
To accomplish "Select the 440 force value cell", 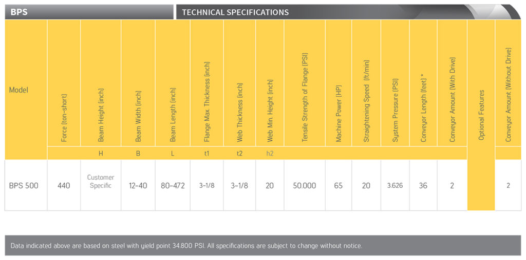I will tap(64, 185).
